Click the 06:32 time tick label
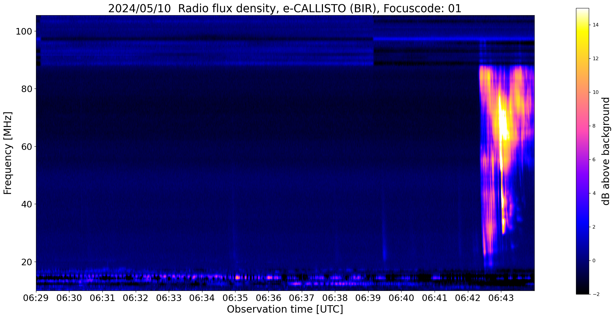This screenshot has width=615, height=318. (x=136, y=298)
